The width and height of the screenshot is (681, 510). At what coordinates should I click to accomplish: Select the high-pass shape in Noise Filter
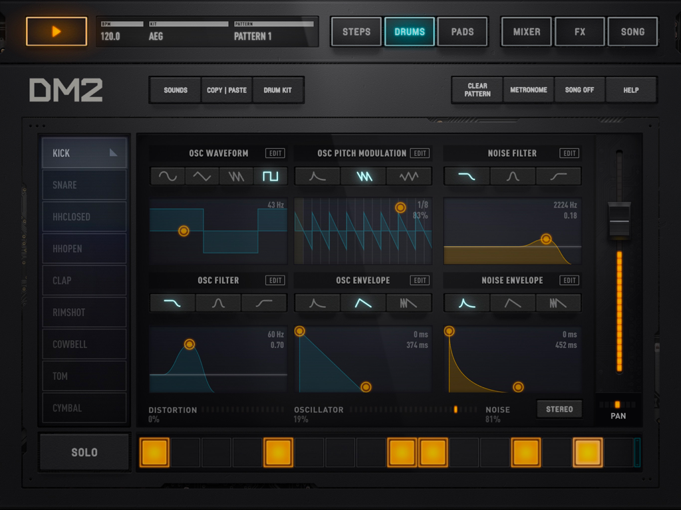(x=558, y=175)
